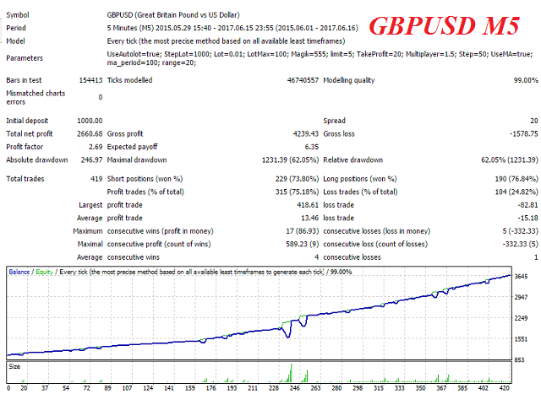
Task: Click the Period value with the date range
Action: coord(232,28)
